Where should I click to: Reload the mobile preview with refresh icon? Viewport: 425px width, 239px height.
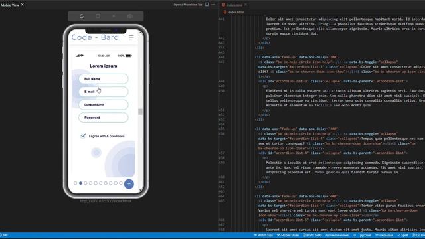click(x=82, y=16)
